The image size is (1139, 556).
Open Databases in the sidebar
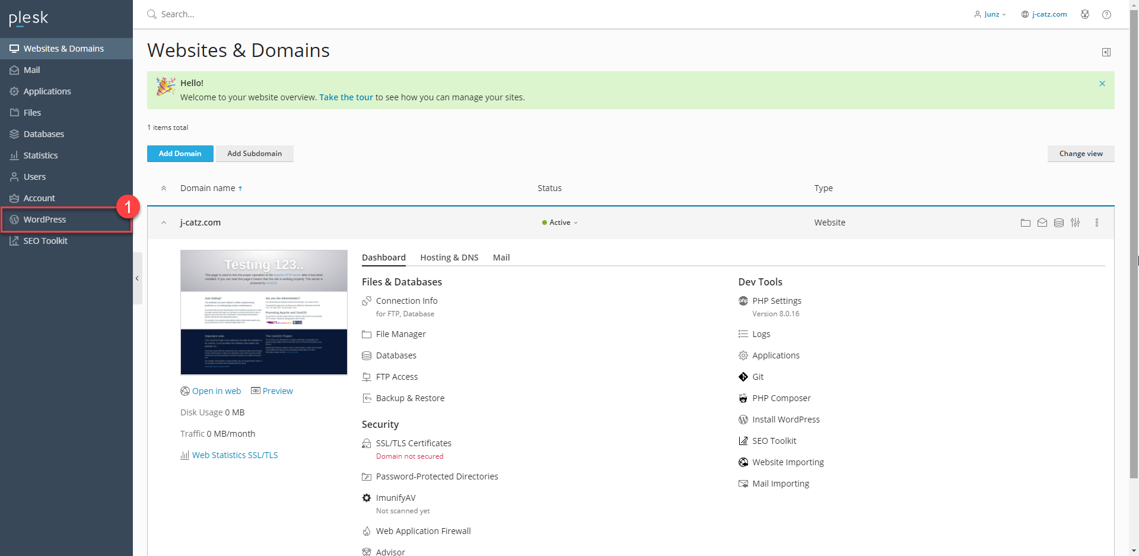(66, 134)
